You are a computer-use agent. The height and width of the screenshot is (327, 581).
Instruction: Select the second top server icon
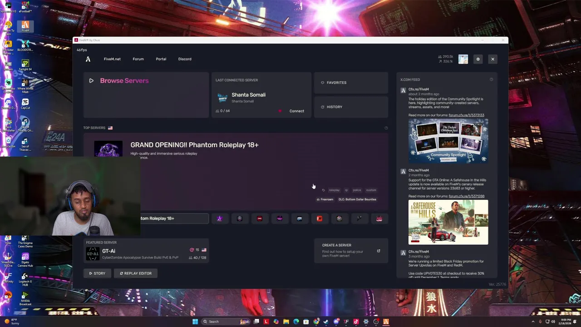point(240,218)
